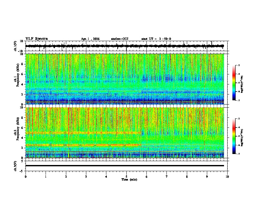Image resolution: width=256 pixels, height=198 pixels.
Task: Click the black ch.3 voltage line
Action: pos(125,166)
